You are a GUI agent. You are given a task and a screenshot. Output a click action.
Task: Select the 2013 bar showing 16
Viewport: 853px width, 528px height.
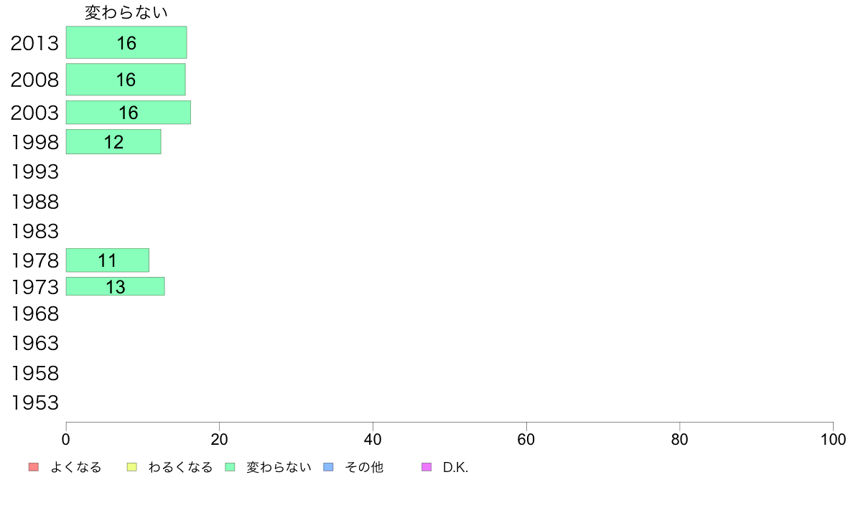[x=126, y=42]
